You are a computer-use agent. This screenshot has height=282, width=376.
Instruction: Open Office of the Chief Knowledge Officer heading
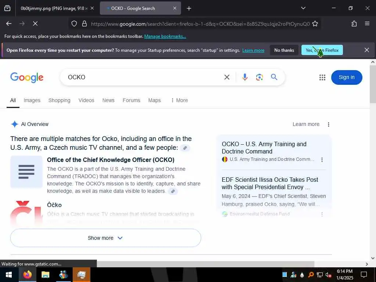click(111, 160)
